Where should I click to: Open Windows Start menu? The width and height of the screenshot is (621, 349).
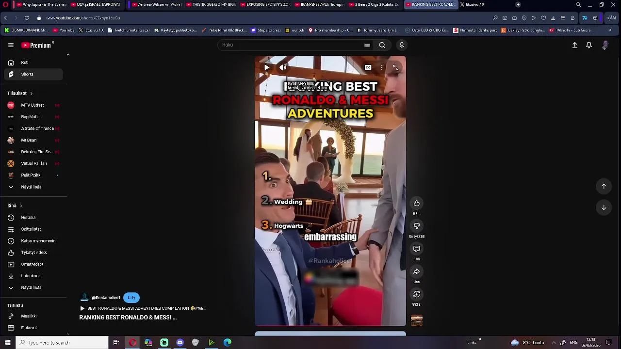(7, 343)
